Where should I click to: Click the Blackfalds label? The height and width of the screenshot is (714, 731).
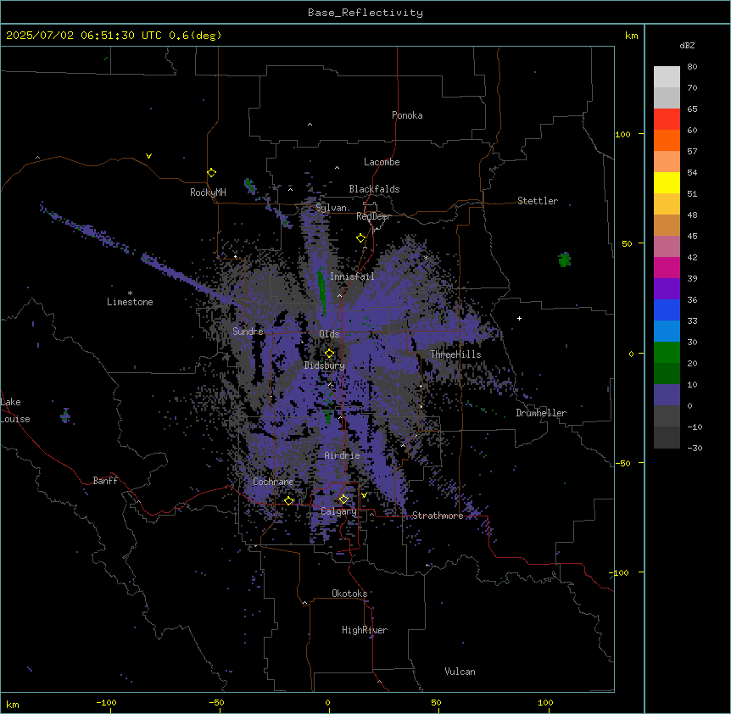pos(374,189)
